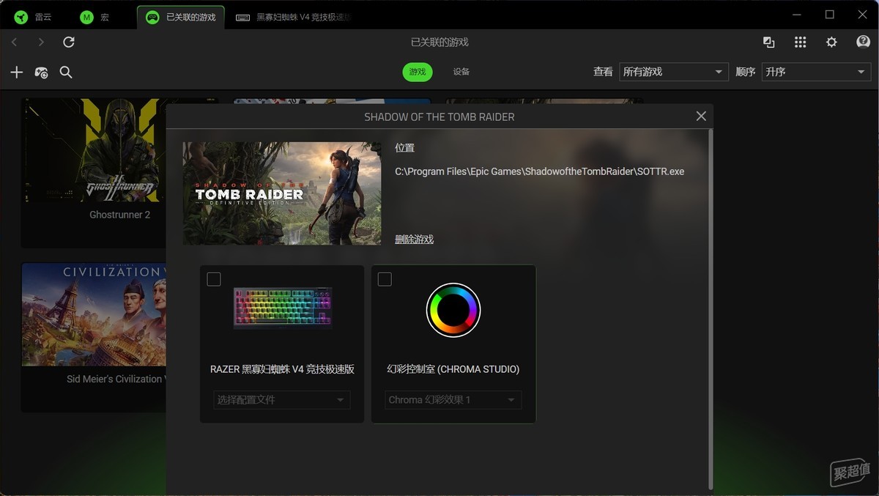Switch to the 宏 macro tab

pos(95,17)
